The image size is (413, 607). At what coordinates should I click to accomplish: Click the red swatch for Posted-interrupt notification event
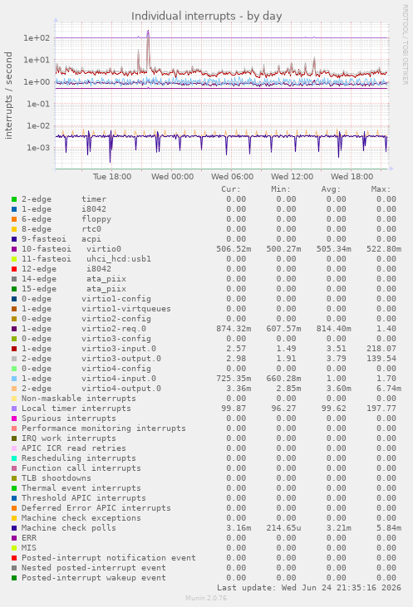(14, 558)
